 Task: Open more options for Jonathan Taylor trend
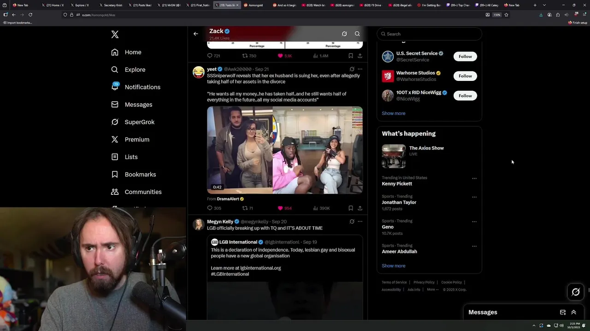click(474, 197)
